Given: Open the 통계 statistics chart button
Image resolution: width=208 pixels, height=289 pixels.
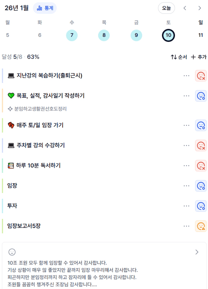Looking at the screenshot, I should (45, 8).
